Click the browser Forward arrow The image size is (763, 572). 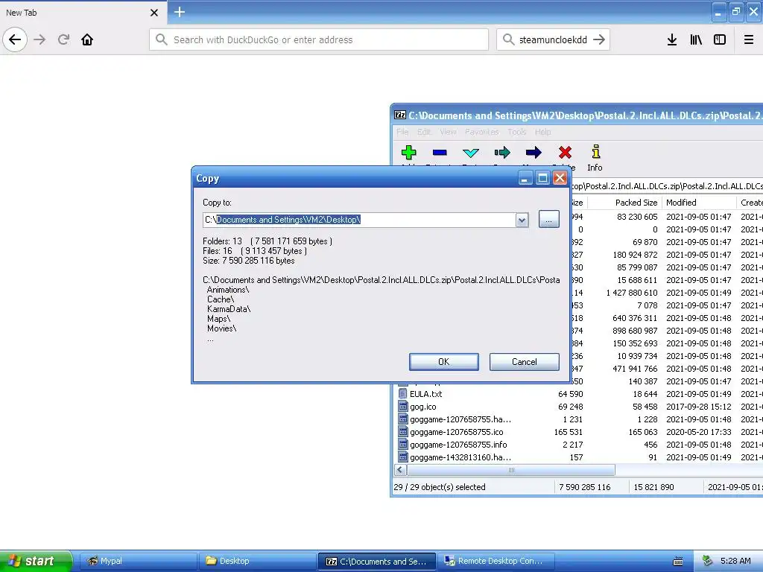point(39,39)
